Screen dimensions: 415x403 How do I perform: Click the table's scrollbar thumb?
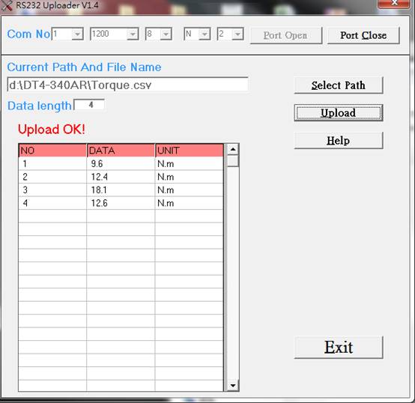tap(233, 161)
